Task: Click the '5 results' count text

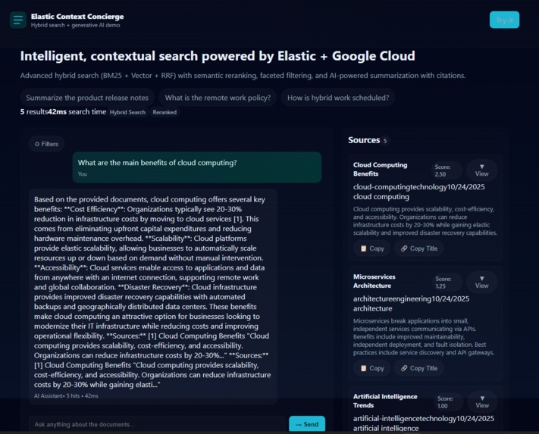Action: coord(33,112)
